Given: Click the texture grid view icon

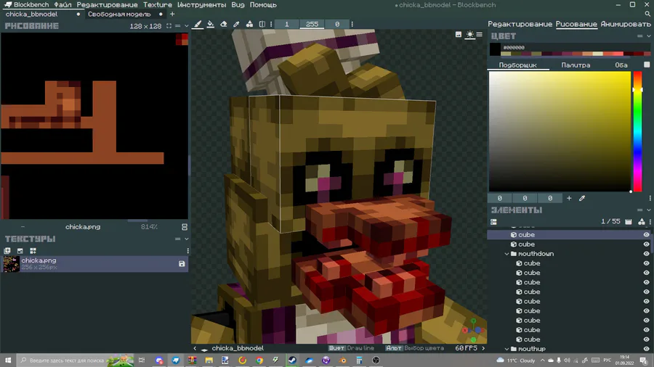Looking at the screenshot, I should coord(33,250).
